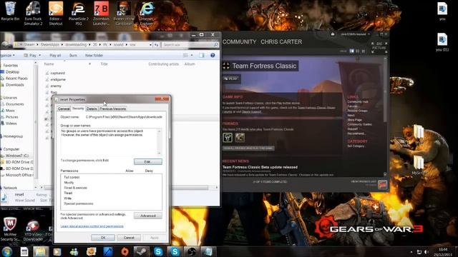The height and width of the screenshot is (257, 458).
Task: Switch to the Security tab in Properties
Action: [x=78, y=108]
